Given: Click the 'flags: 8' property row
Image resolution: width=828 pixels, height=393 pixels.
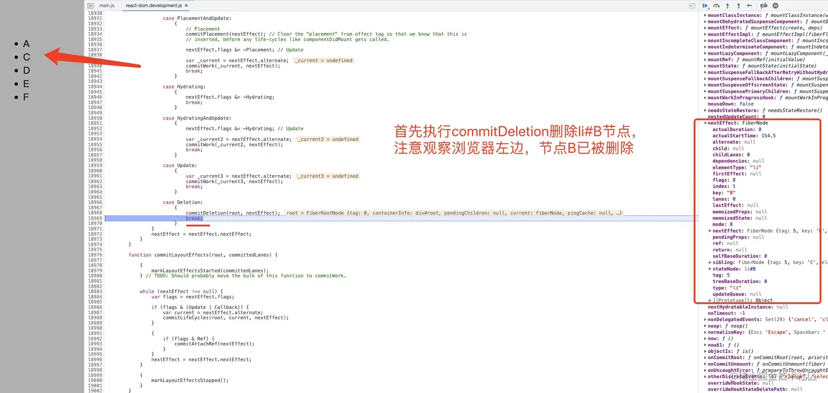Looking at the screenshot, I should pos(724,180).
